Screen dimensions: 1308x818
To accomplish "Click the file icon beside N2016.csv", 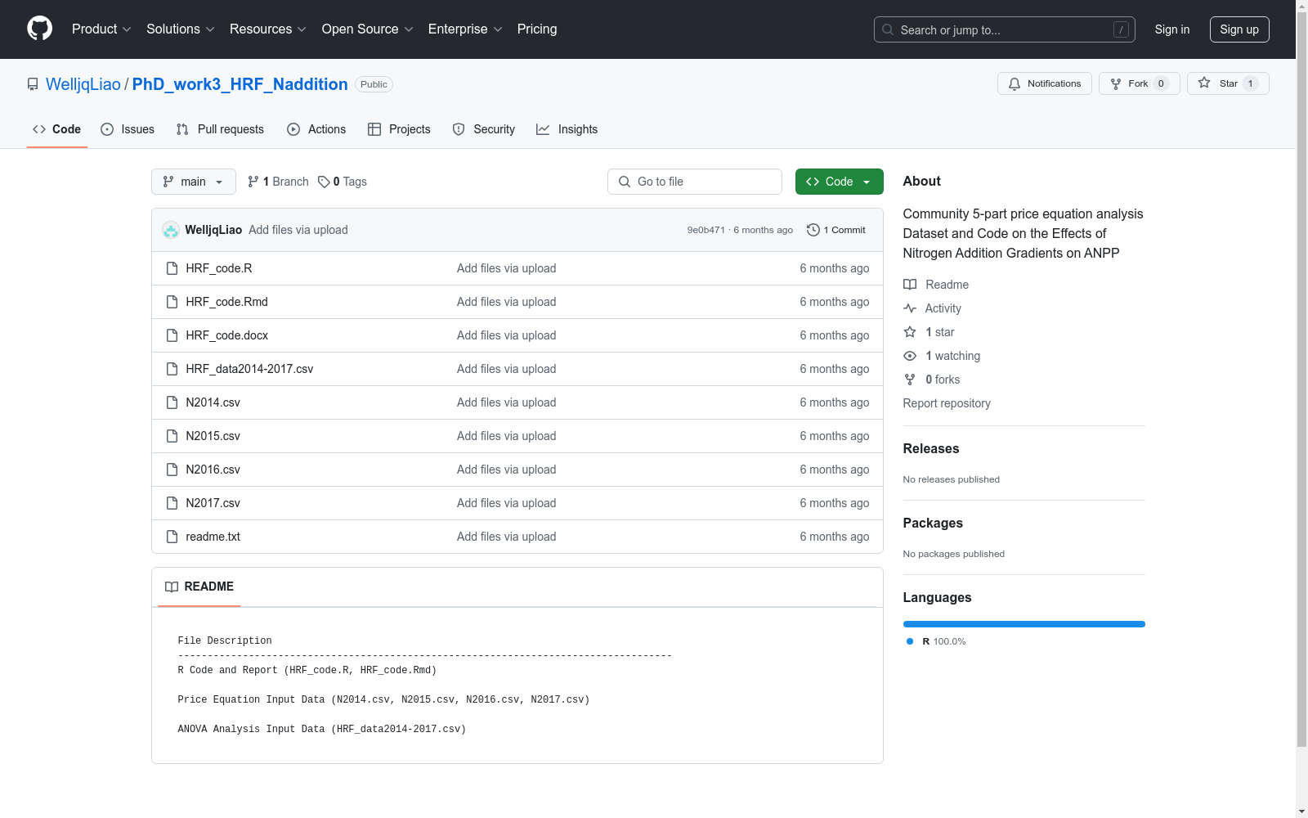I will [x=172, y=470].
